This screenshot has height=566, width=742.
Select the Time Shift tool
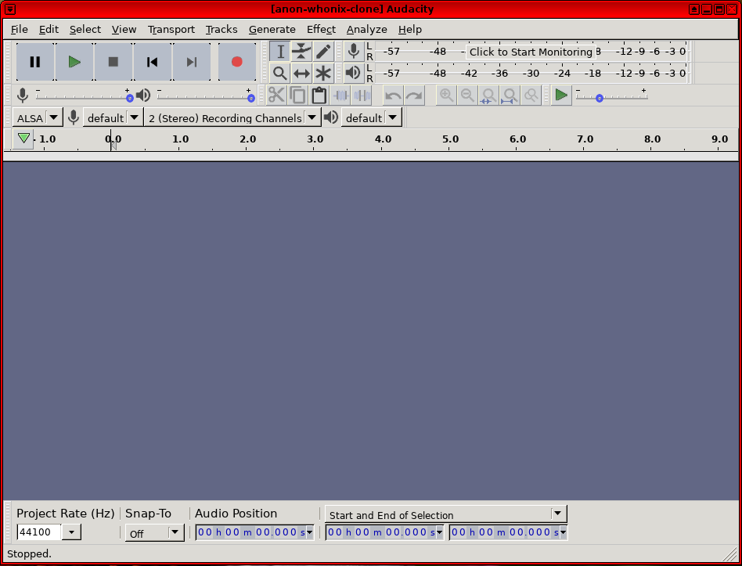tap(301, 74)
